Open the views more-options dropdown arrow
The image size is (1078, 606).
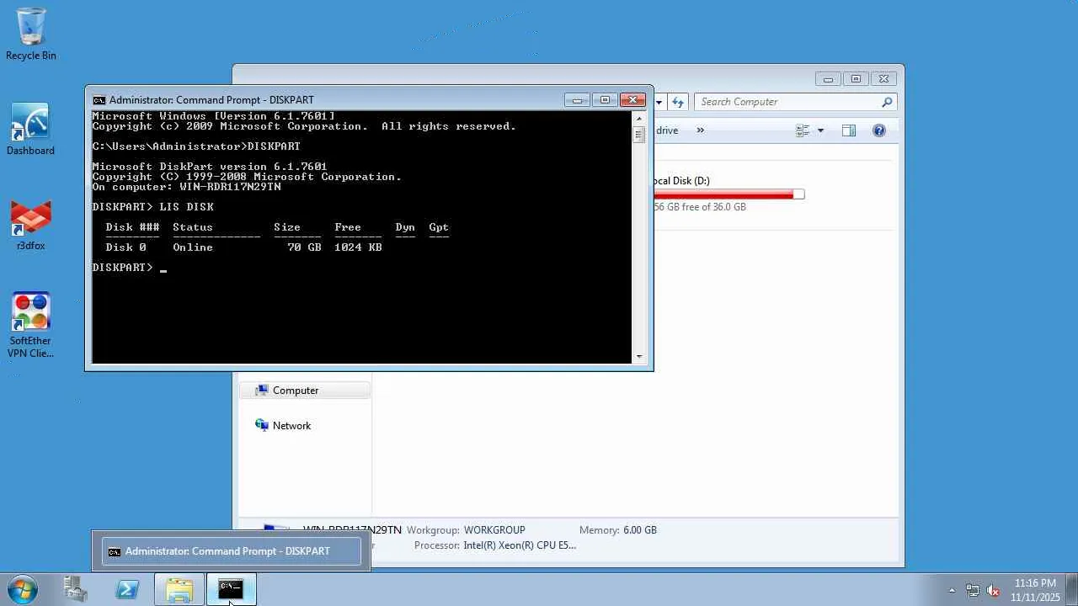(820, 130)
